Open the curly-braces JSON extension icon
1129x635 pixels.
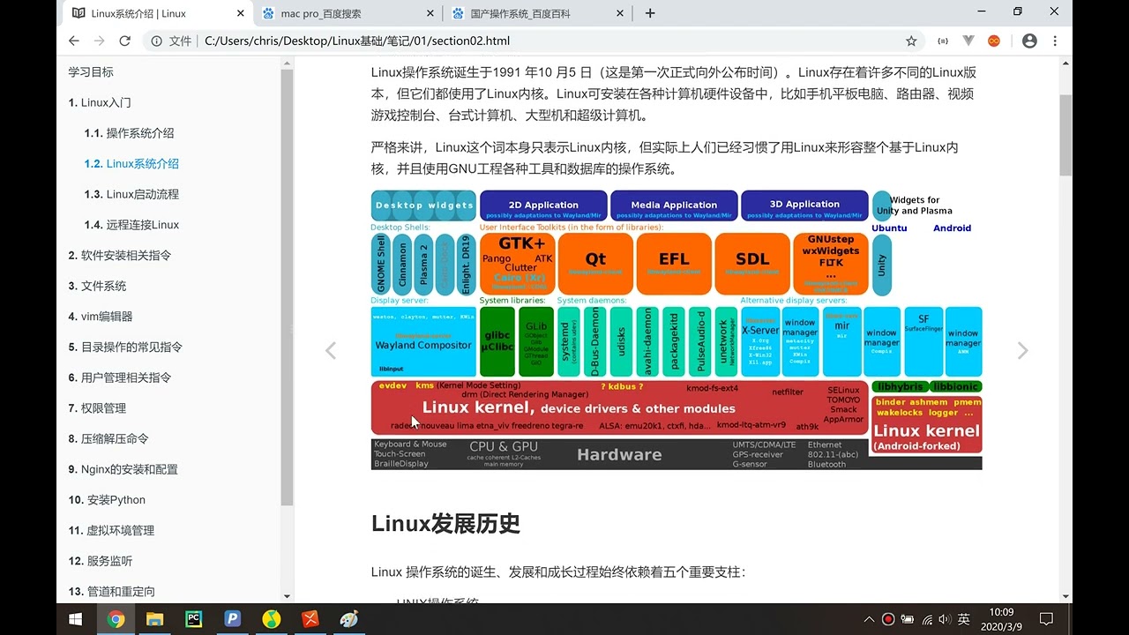click(x=943, y=41)
